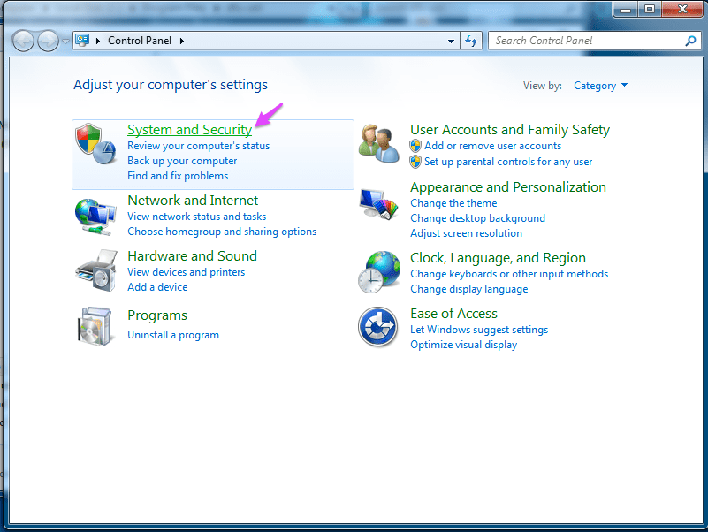Click Change keyboards or other input methods

pos(509,274)
